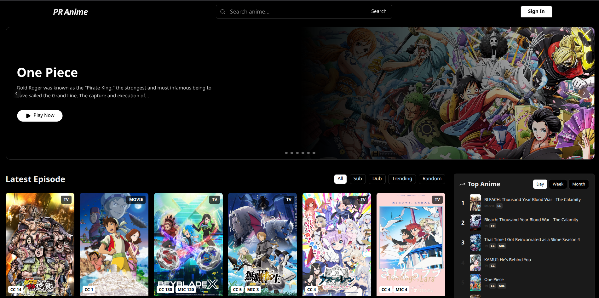
Task: Click the TV badge on Beyblade X card
Action: coord(215,199)
